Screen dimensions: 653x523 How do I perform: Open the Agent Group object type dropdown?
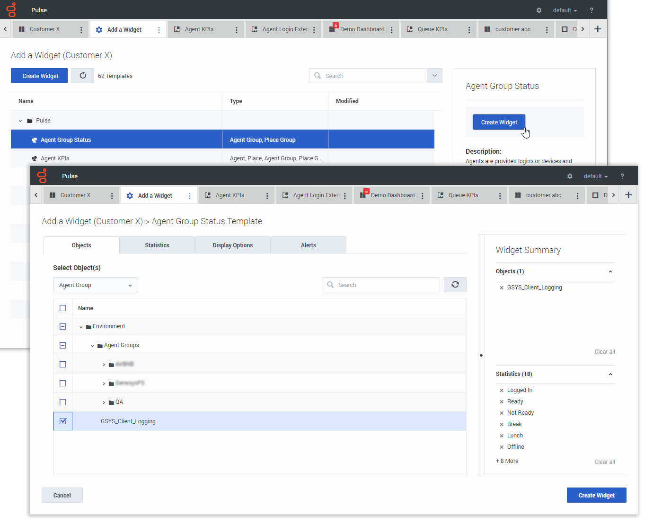click(96, 285)
